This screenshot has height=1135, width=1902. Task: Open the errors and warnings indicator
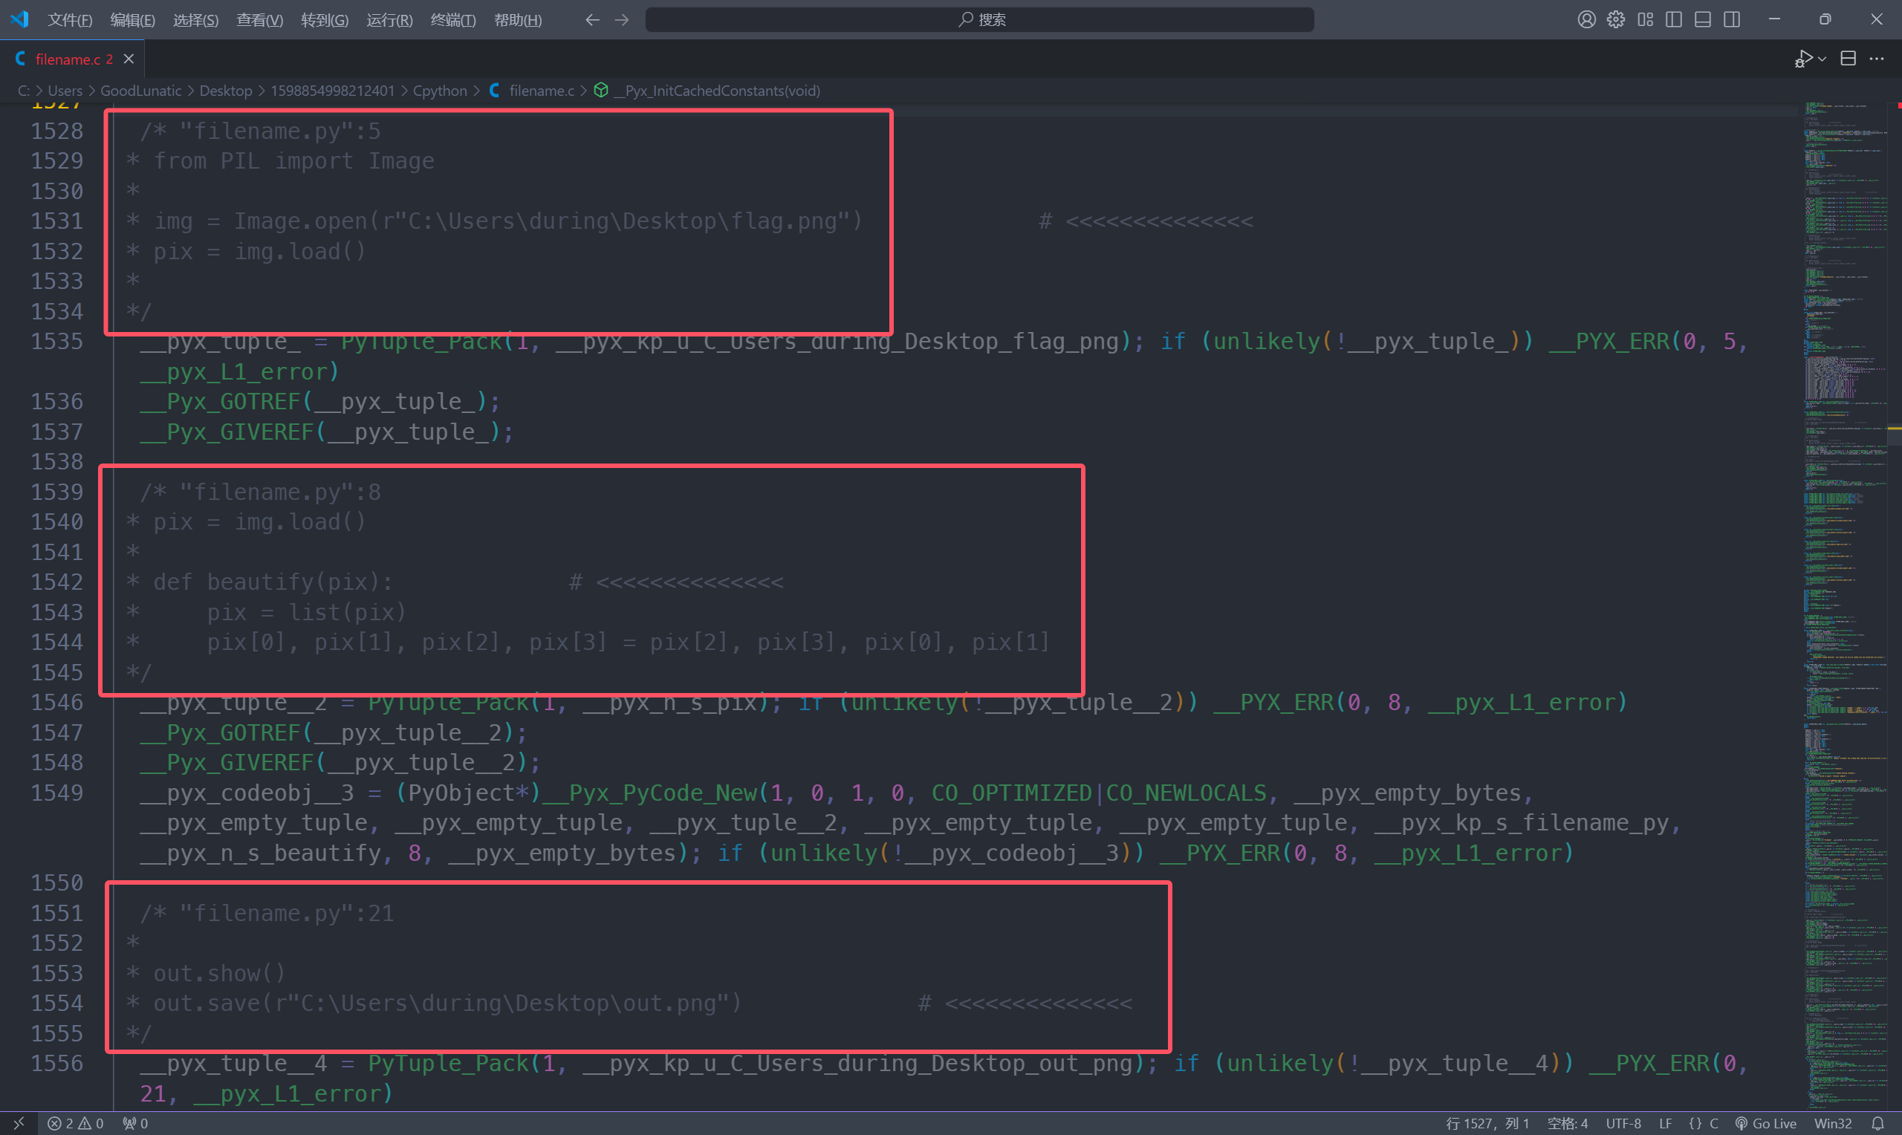pyautogui.click(x=76, y=1124)
